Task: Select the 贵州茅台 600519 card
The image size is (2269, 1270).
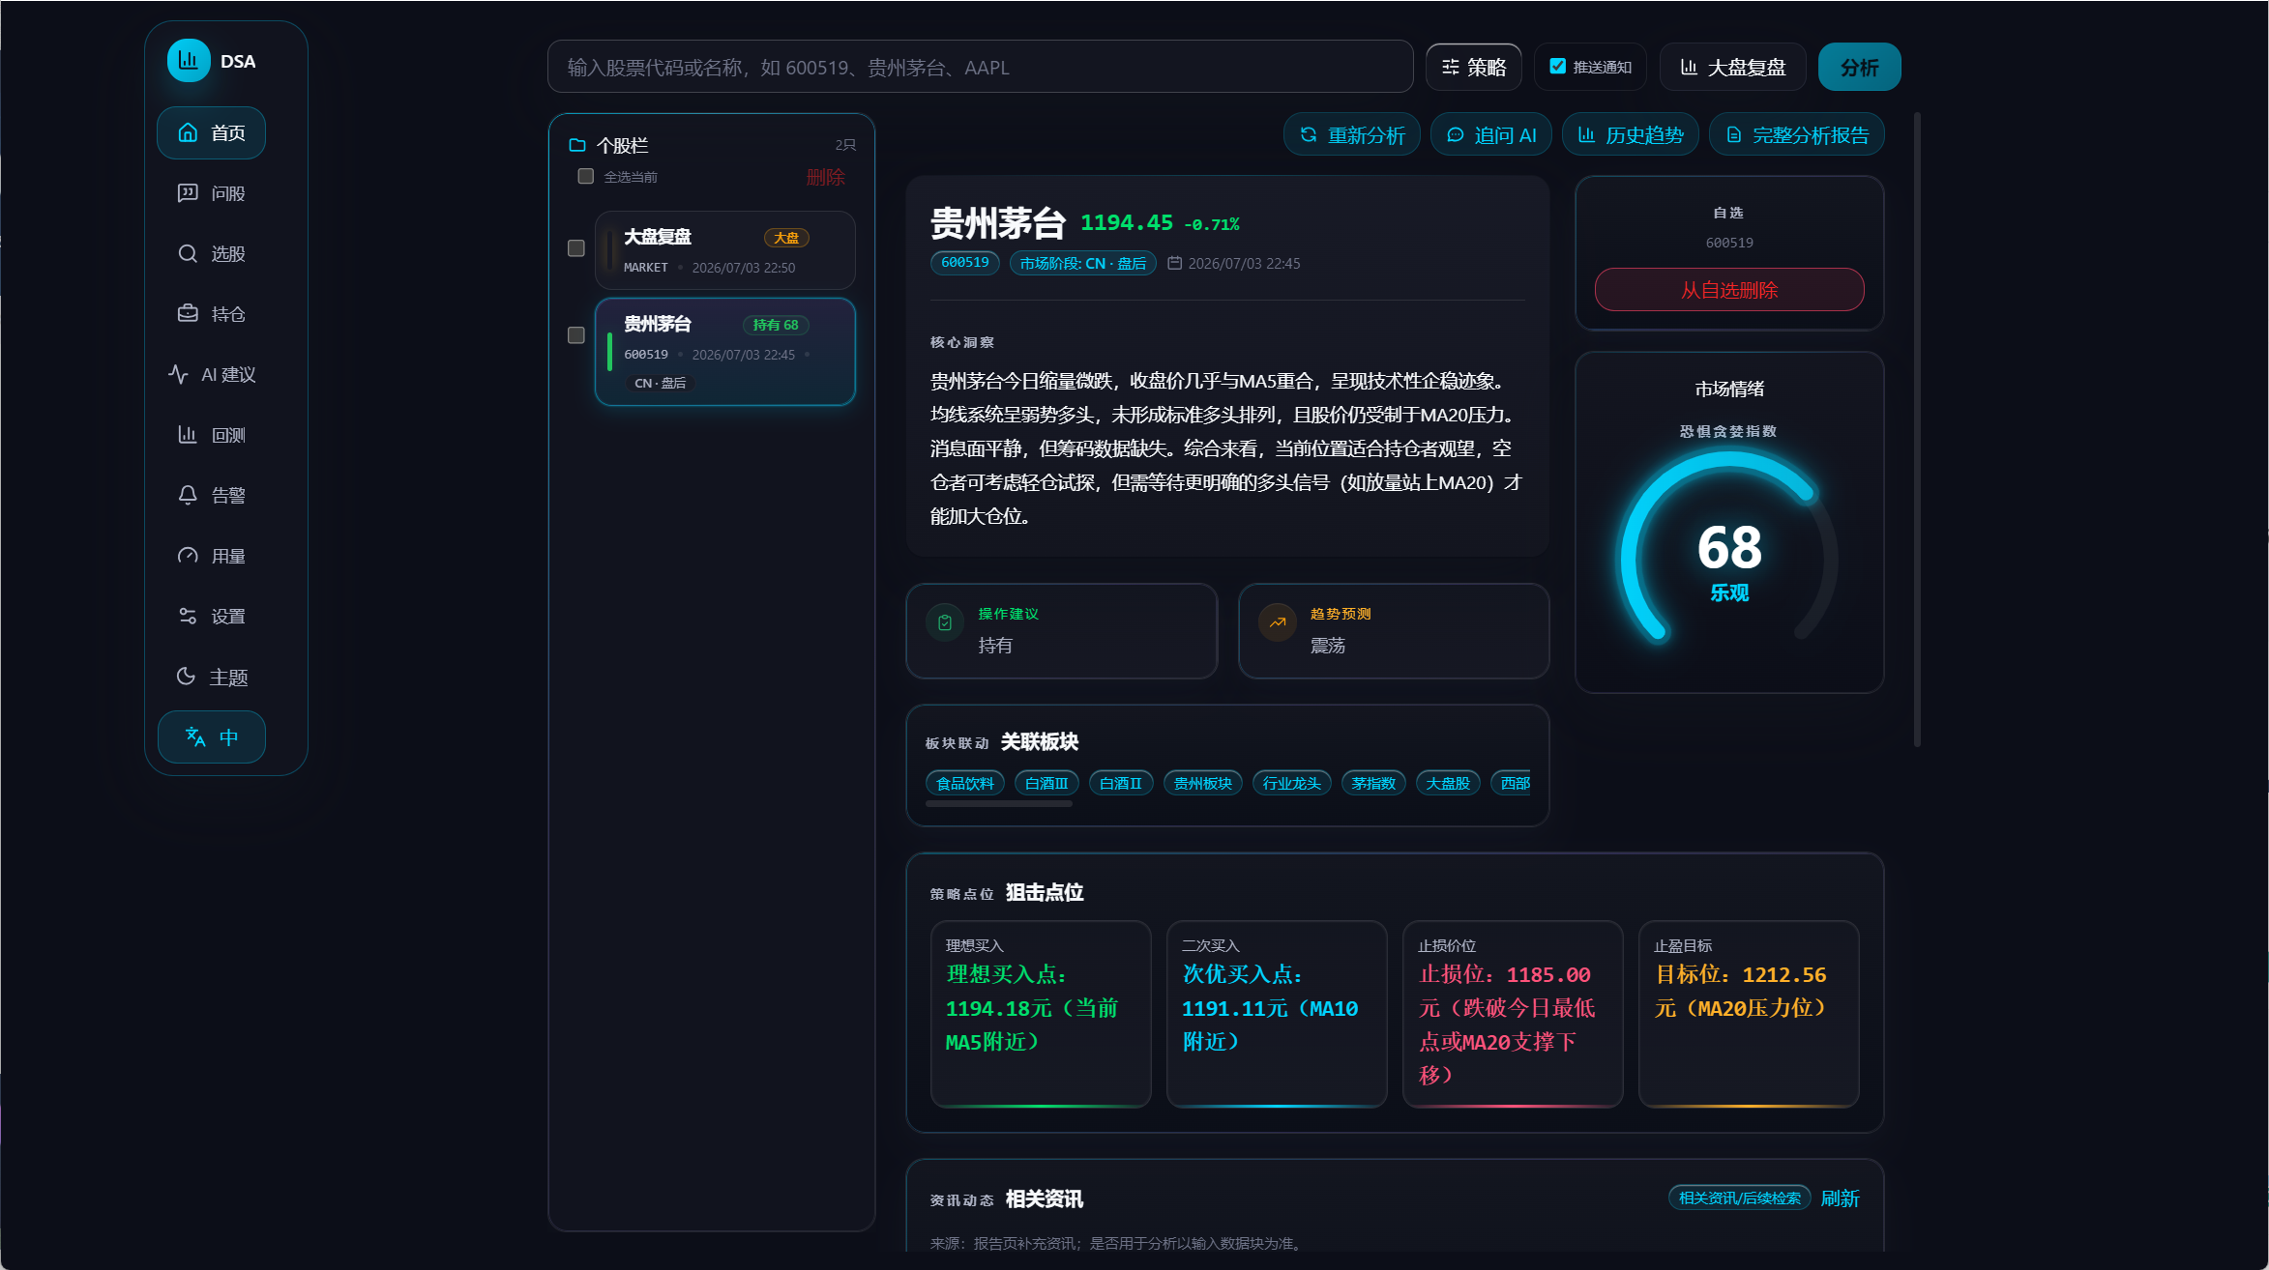Action: coord(724,352)
